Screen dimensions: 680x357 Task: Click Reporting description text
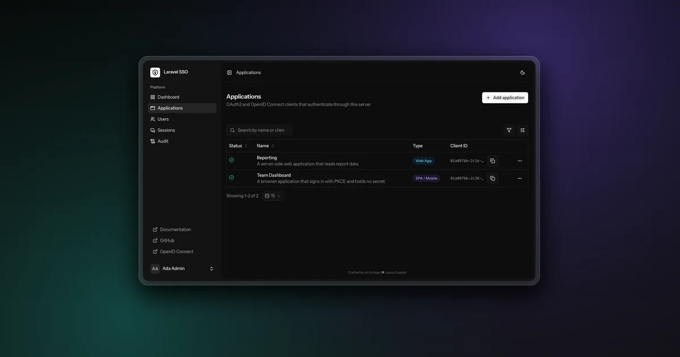click(308, 164)
